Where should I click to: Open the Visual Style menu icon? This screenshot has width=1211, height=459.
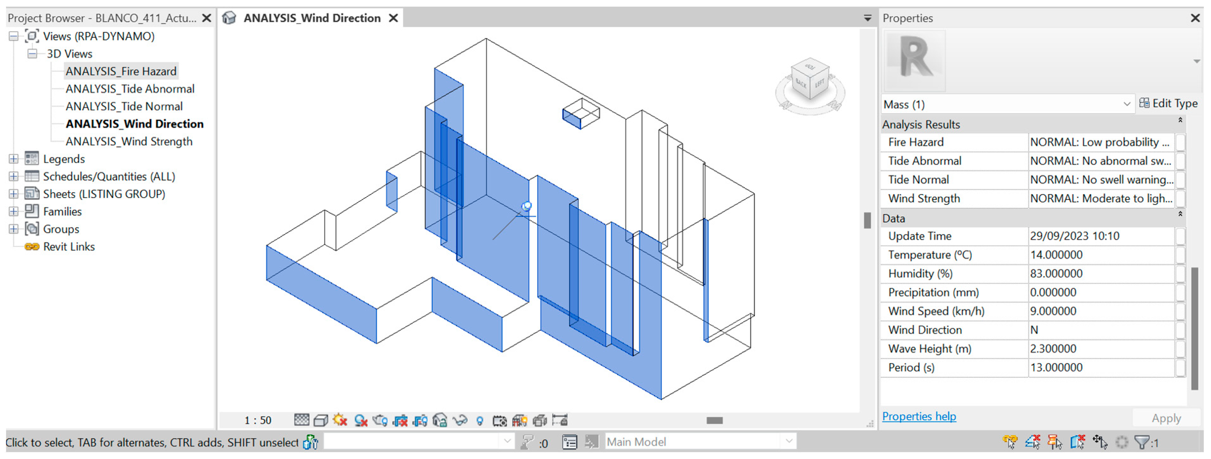pos(321,420)
